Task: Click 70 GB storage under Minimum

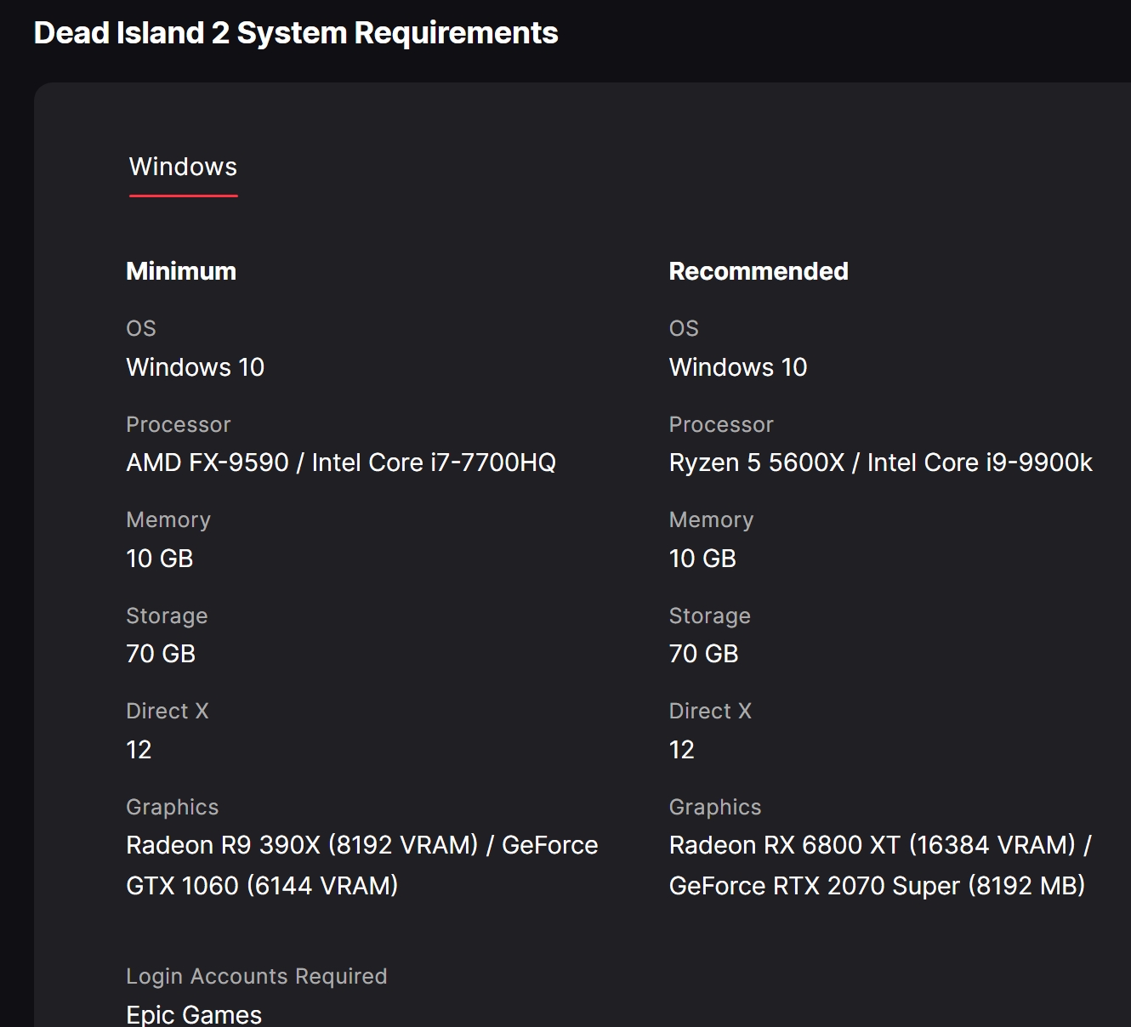Action: click(161, 654)
